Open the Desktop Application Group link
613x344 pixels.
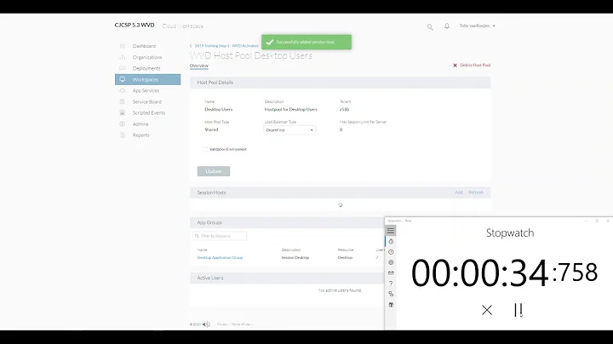coord(221,258)
